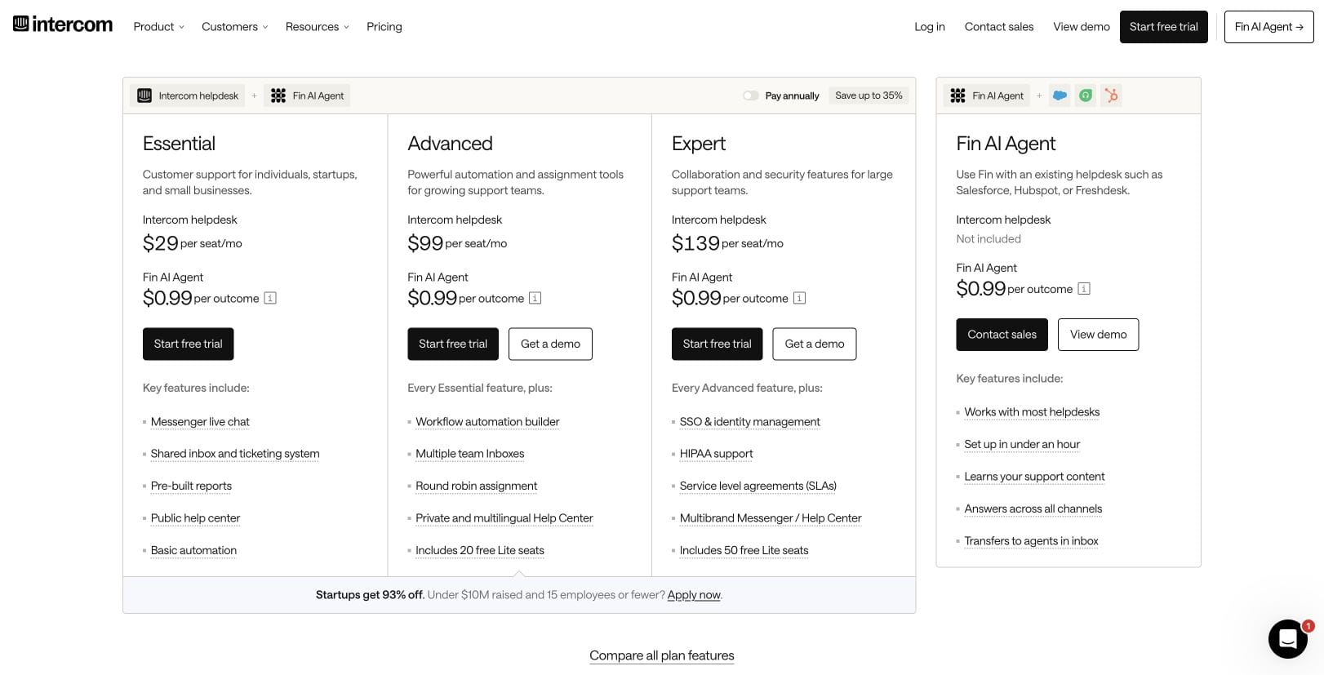Click Works with most helpdesks feature
This screenshot has height=675, width=1324.
pyautogui.click(x=1032, y=412)
